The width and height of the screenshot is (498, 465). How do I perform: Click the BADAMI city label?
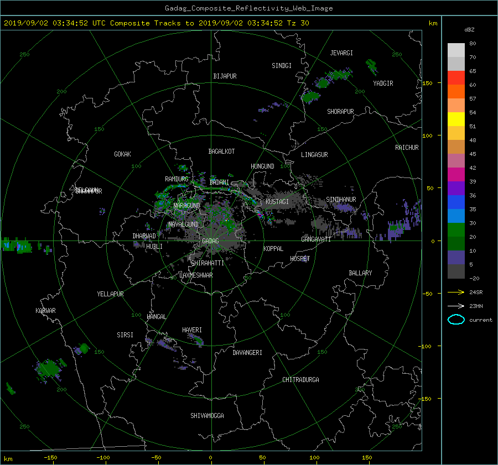pyautogui.click(x=219, y=182)
